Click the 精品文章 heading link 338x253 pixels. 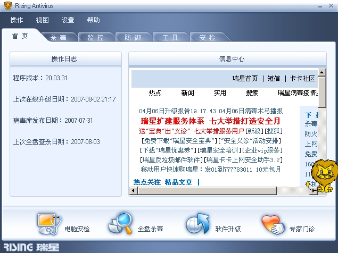click(178, 182)
